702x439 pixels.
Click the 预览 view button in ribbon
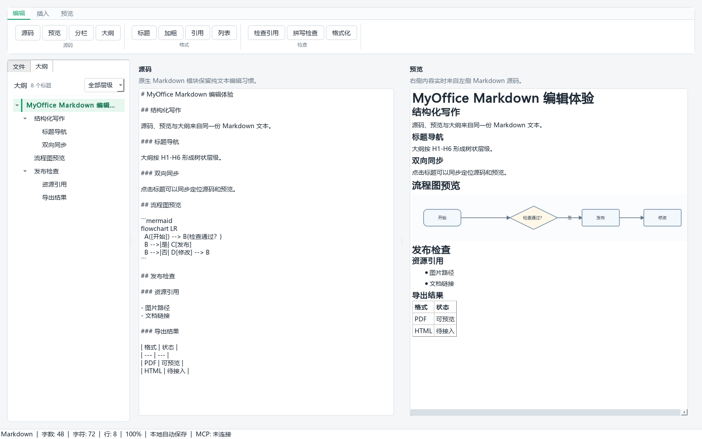tap(54, 33)
